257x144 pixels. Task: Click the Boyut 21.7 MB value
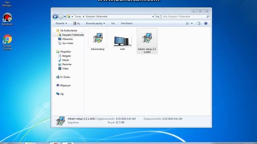coord(120,122)
